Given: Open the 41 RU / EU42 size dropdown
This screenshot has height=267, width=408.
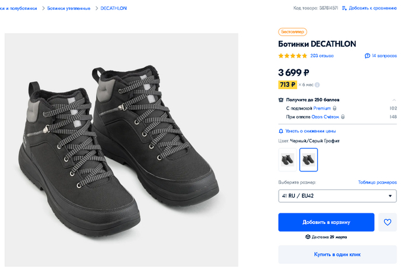Looking at the screenshot, I should click(337, 196).
